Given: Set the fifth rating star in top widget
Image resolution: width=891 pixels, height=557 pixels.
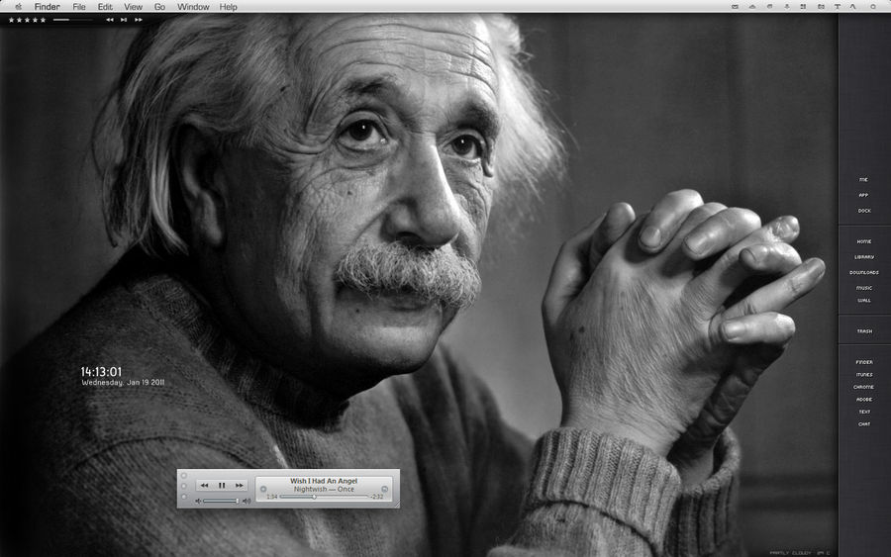Looking at the screenshot, I should click(43, 20).
